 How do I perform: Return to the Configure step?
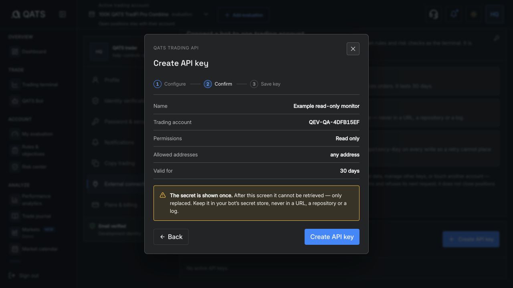pyautogui.click(x=170, y=84)
